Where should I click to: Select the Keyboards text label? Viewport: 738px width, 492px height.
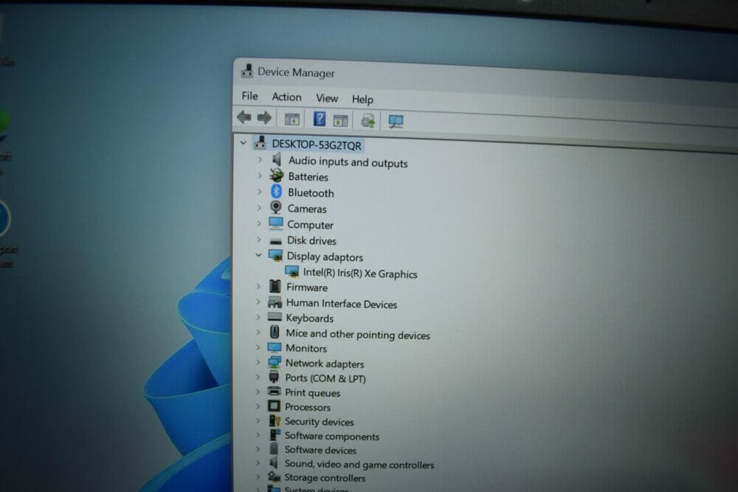(310, 318)
